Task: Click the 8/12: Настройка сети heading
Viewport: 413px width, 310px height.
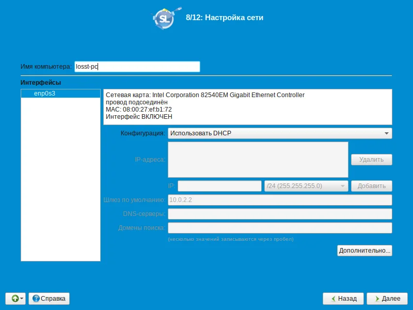Action: pos(225,18)
